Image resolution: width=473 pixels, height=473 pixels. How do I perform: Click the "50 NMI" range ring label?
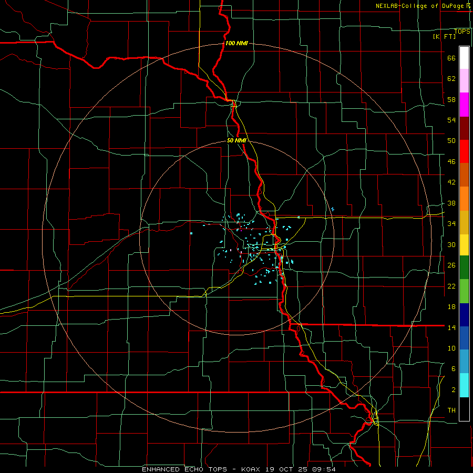(236, 140)
